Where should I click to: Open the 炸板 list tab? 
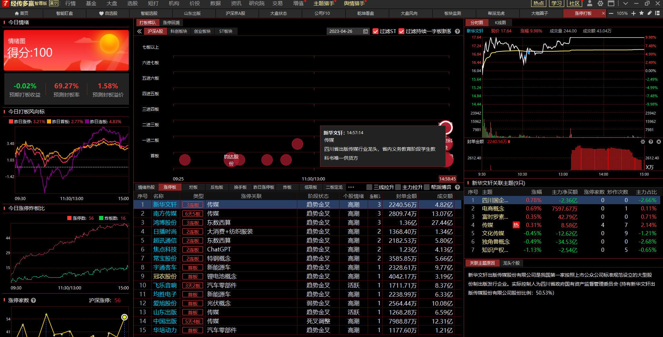click(x=287, y=187)
